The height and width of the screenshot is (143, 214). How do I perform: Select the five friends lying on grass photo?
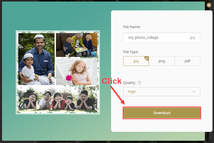pyautogui.click(x=58, y=99)
